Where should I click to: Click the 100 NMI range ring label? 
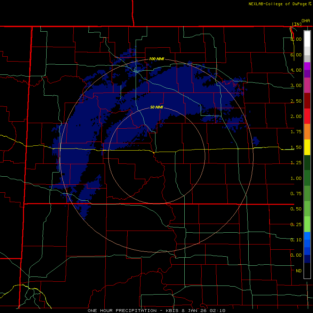click(x=157, y=59)
